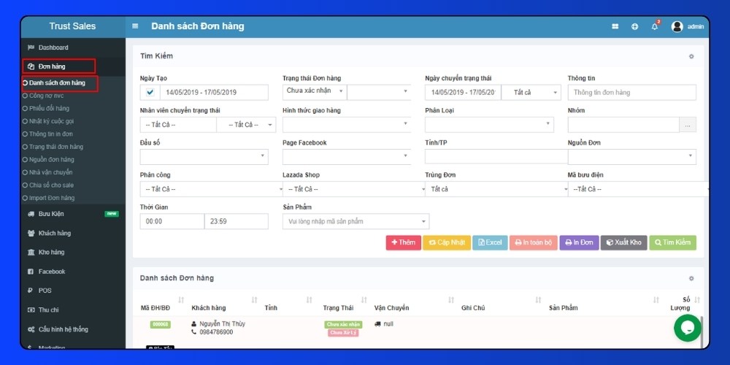Open the grid apps icon in header
The image size is (730, 365).
tap(615, 26)
